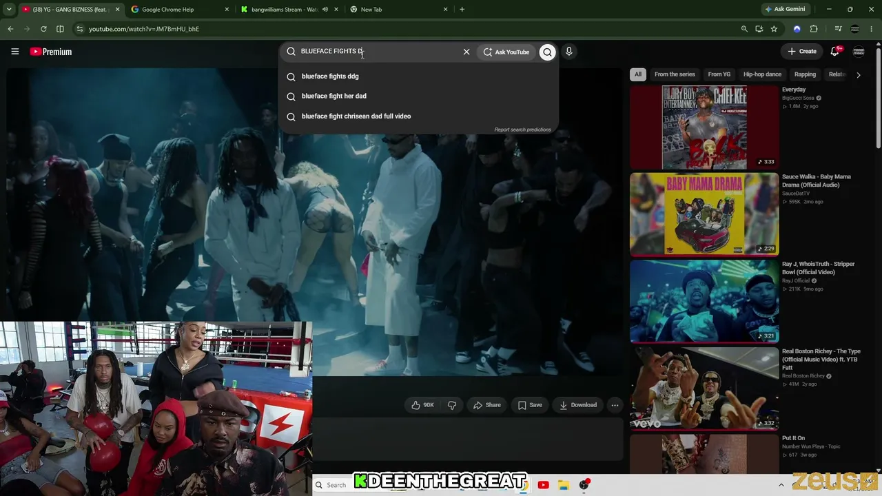Open a new Chrome tab
882x496 pixels.
(x=462, y=10)
